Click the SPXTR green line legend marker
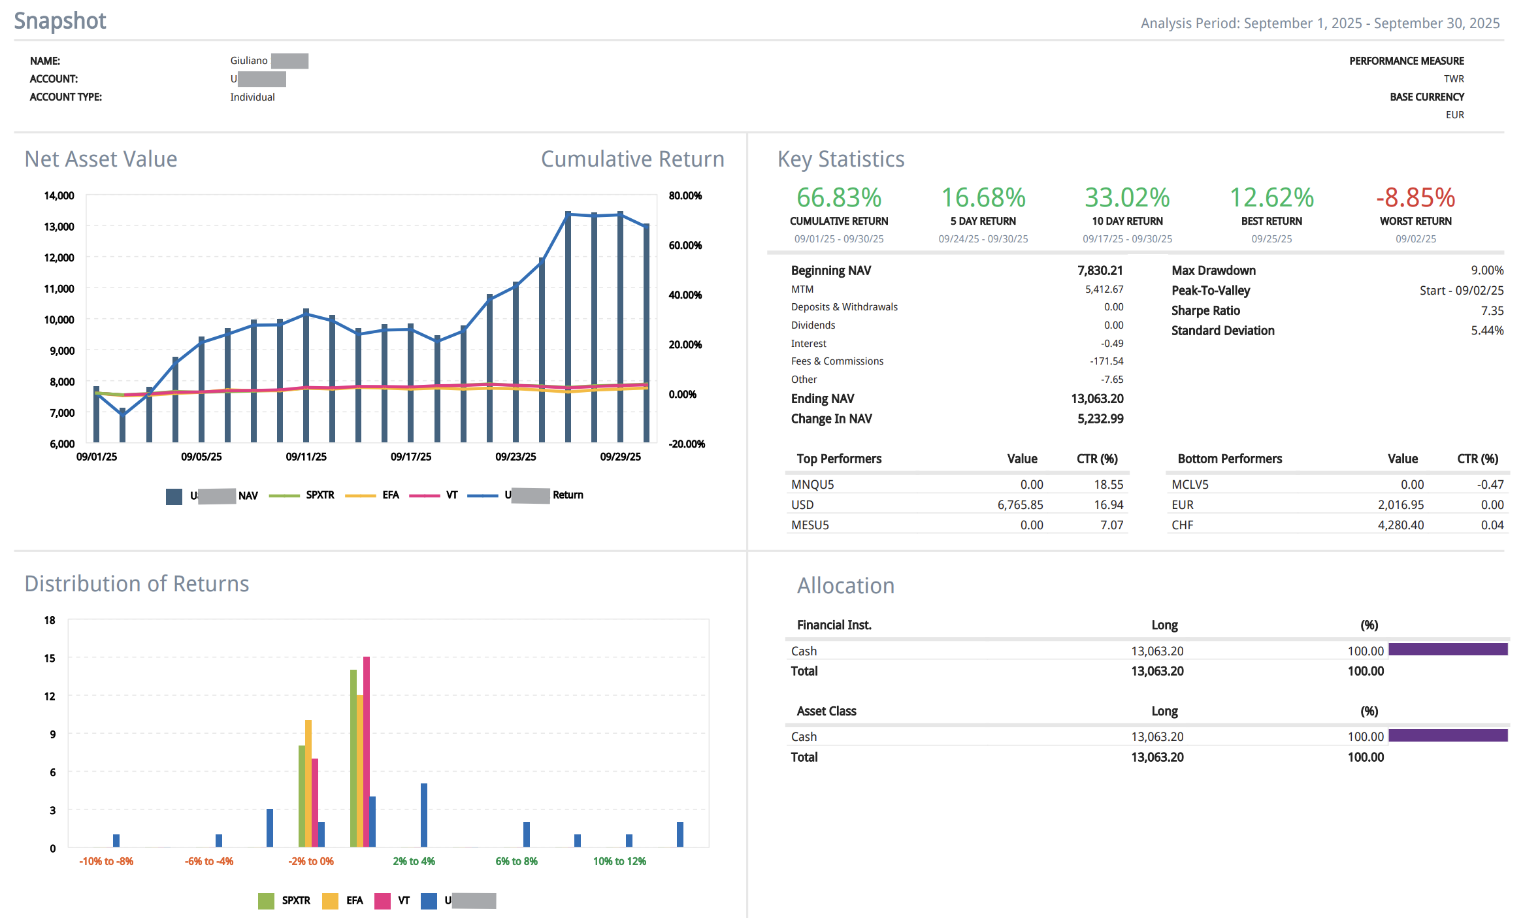1523x918 pixels. [x=284, y=495]
